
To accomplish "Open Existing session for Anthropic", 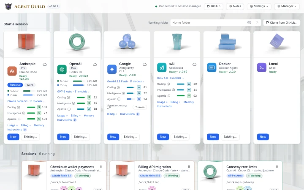I will (x=30, y=137).
